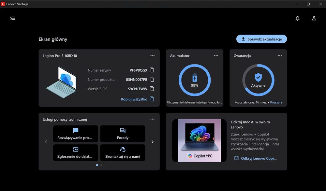Open Skontaktuj się z nami tile
Viewport: 326px width, 191px height.
pos(123,153)
